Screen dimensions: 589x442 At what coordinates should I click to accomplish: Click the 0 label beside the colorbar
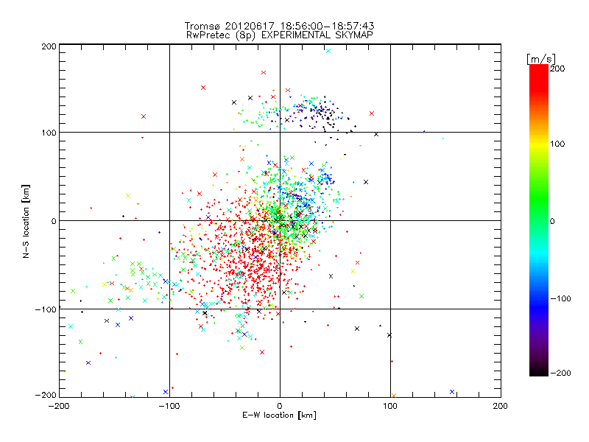coord(552,221)
